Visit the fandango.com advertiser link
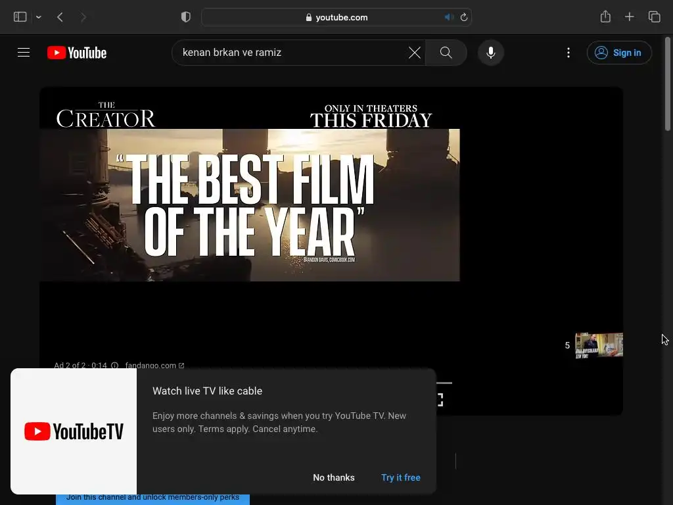The width and height of the screenshot is (673, 505). [154, 366]
